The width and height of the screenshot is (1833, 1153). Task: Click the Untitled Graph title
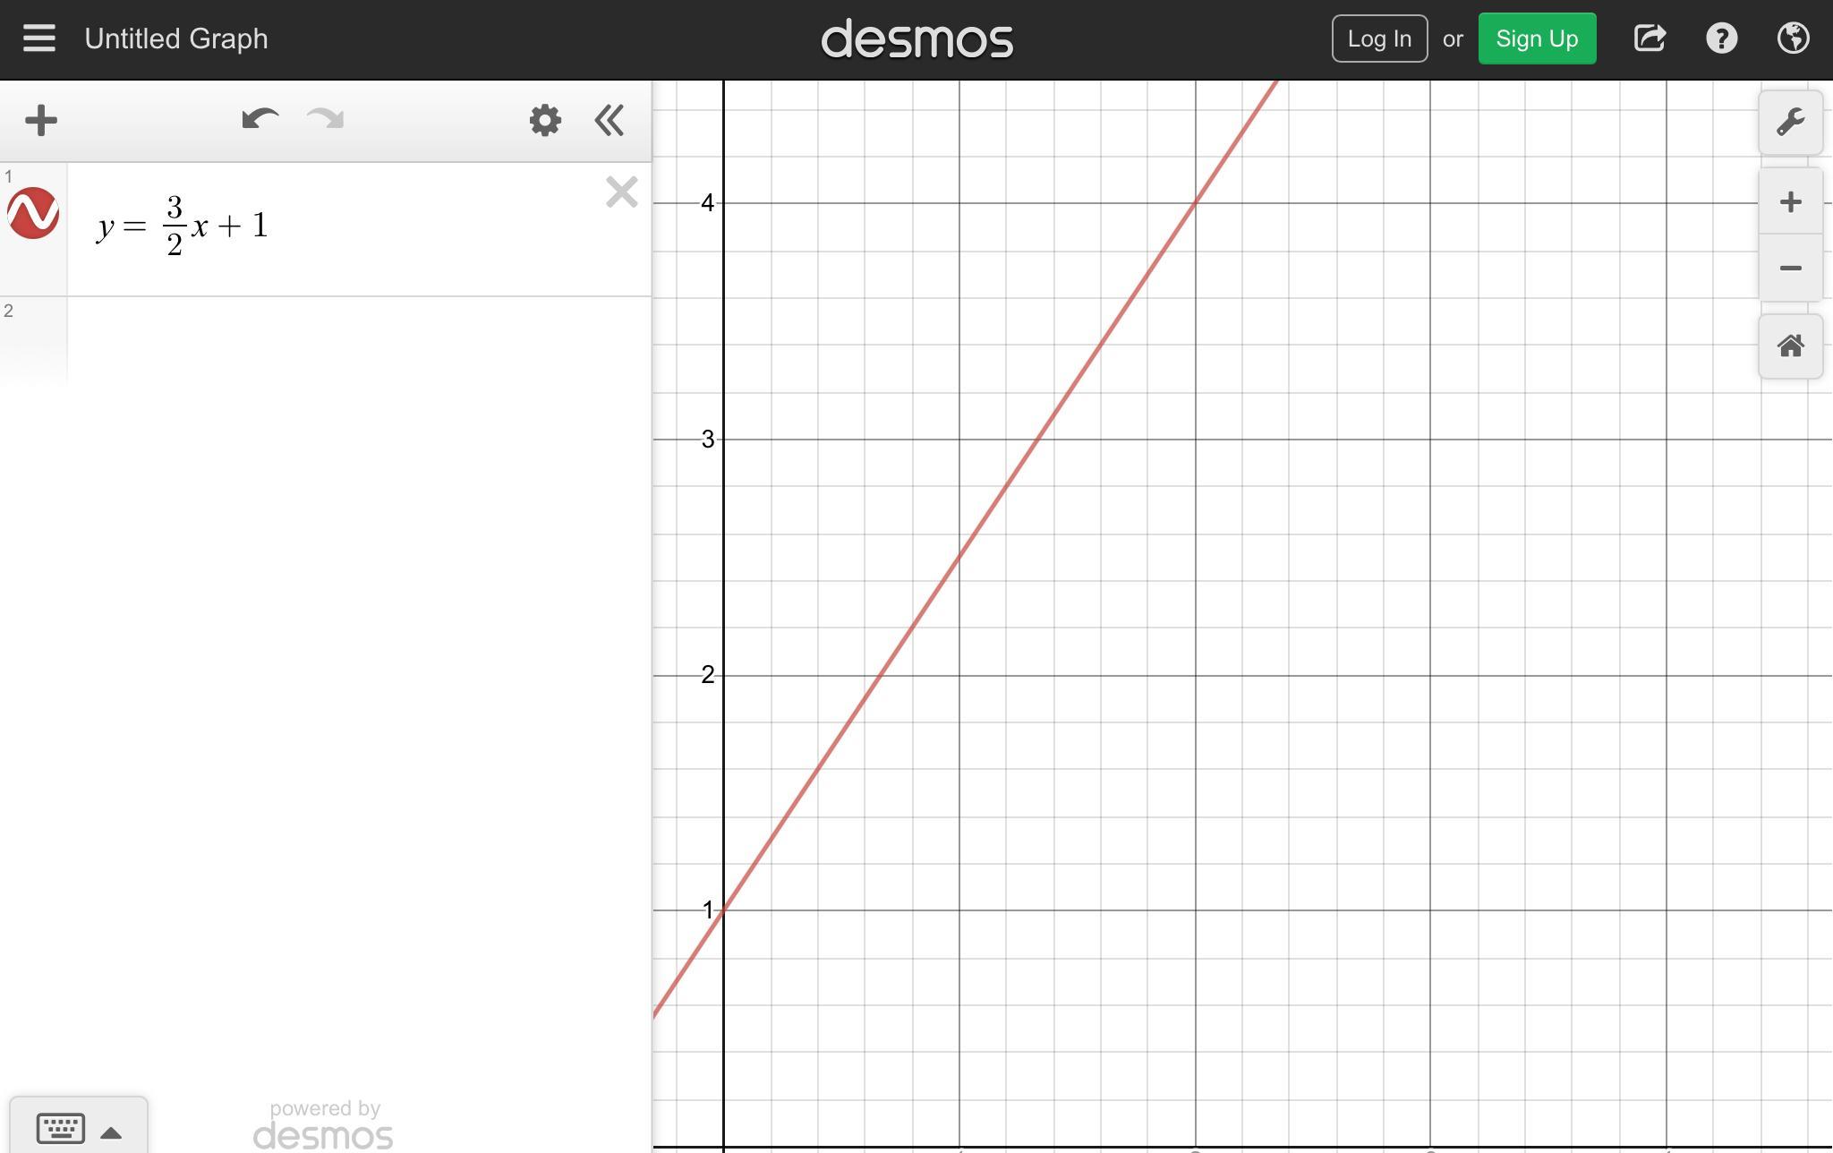click(x=176, y=38)
